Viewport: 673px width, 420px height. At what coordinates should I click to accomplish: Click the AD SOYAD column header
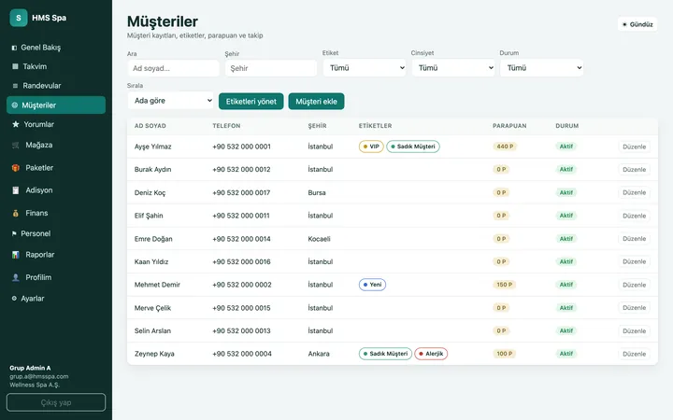point(150,126)
